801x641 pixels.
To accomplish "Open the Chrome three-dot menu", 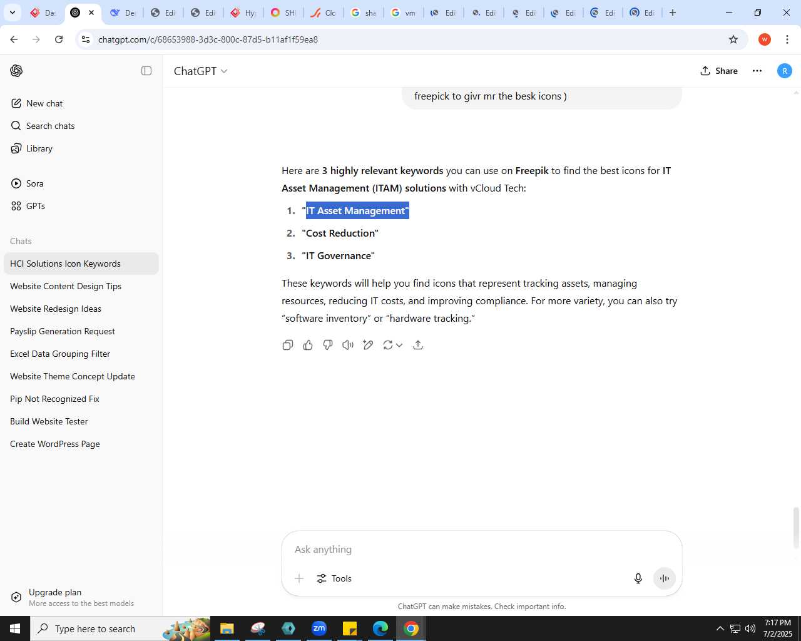I will pos(787,39).
